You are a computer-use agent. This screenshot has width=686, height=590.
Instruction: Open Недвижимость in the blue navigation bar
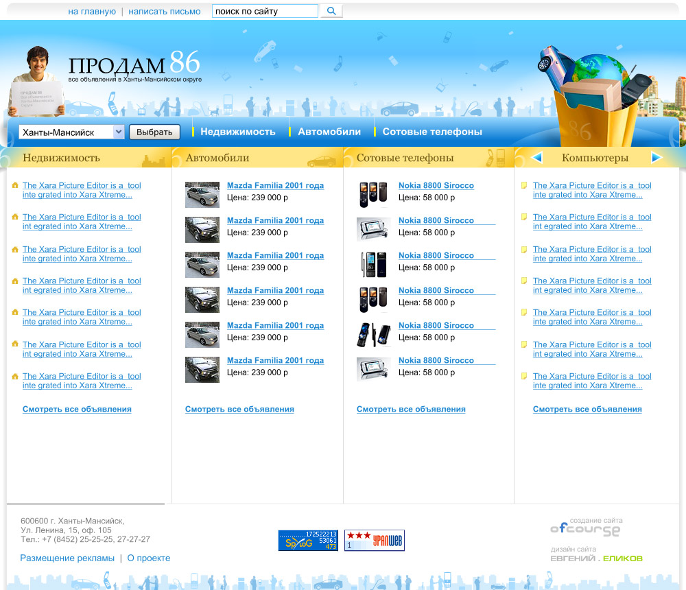pos(238,132)
